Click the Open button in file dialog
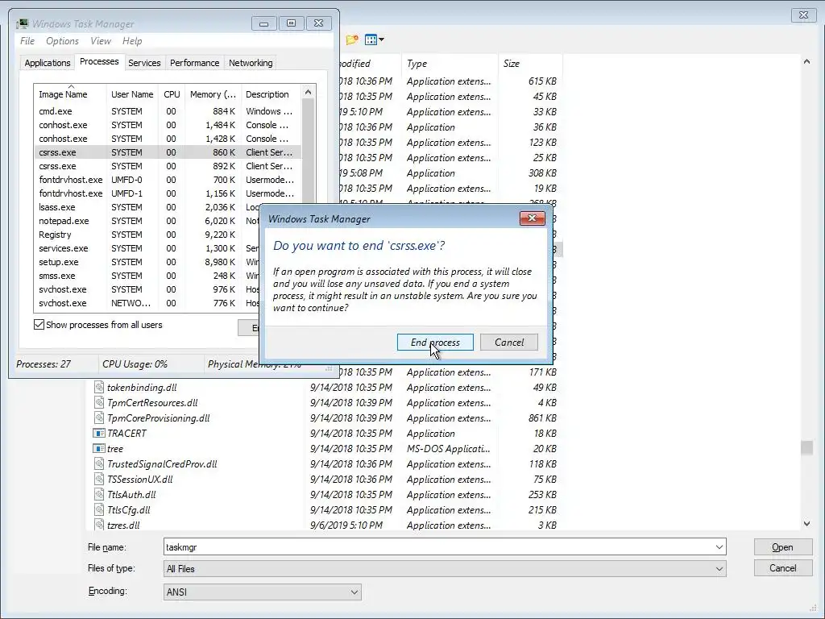The width and height of the screenshot is (825, 619). tap(782, 547)
